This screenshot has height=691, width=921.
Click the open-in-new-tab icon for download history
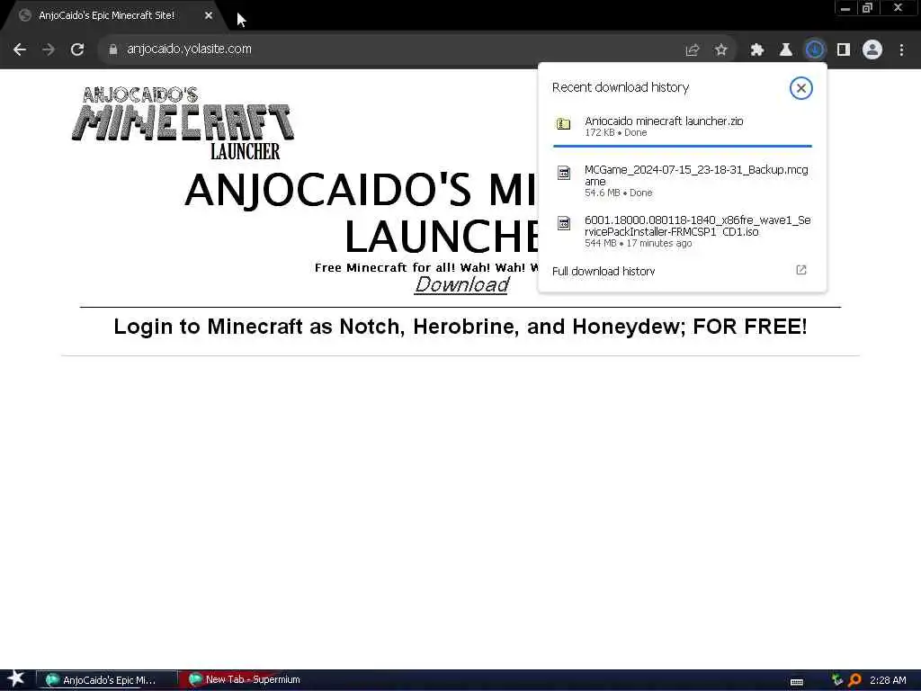801,270
